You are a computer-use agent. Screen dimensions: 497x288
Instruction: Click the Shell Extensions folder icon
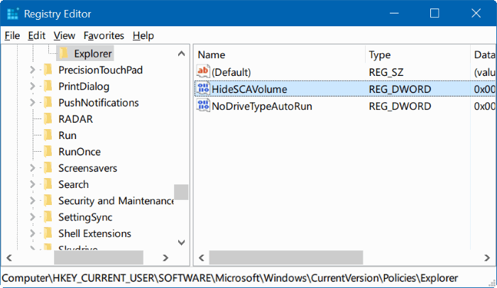pyautogui.click(x=48, y=233)
